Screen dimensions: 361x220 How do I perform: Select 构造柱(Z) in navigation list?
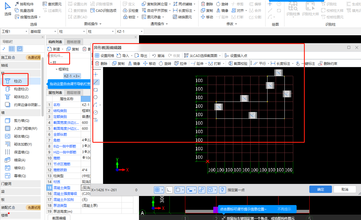21,89
